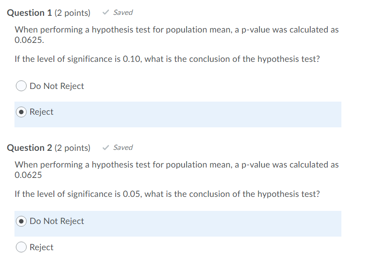Select the Do Not Reject radio in Question 1

pyautogui.click(x=21, y=86)
